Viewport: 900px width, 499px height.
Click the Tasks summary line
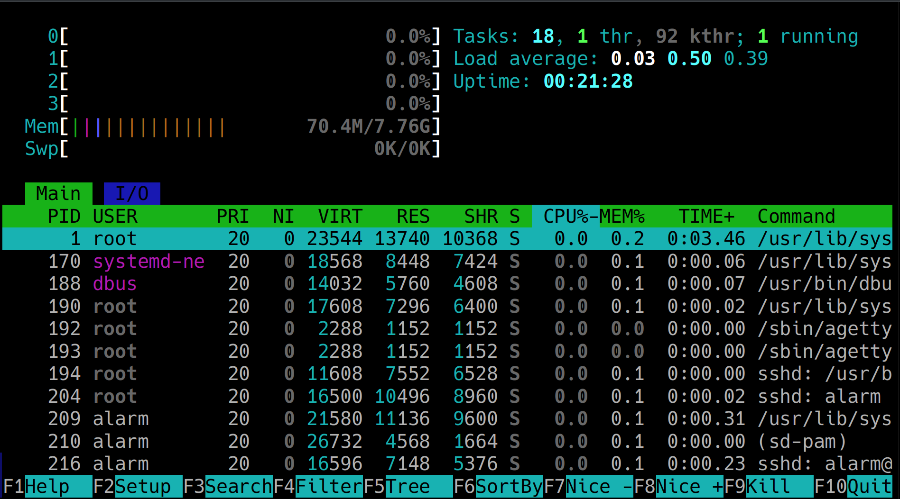click(656, 36)
